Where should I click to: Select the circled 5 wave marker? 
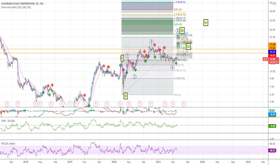178,31
